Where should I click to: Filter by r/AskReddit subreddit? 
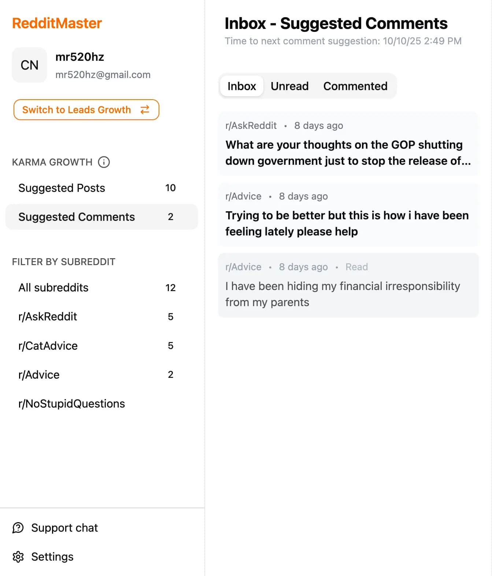[x=48, y=316]
